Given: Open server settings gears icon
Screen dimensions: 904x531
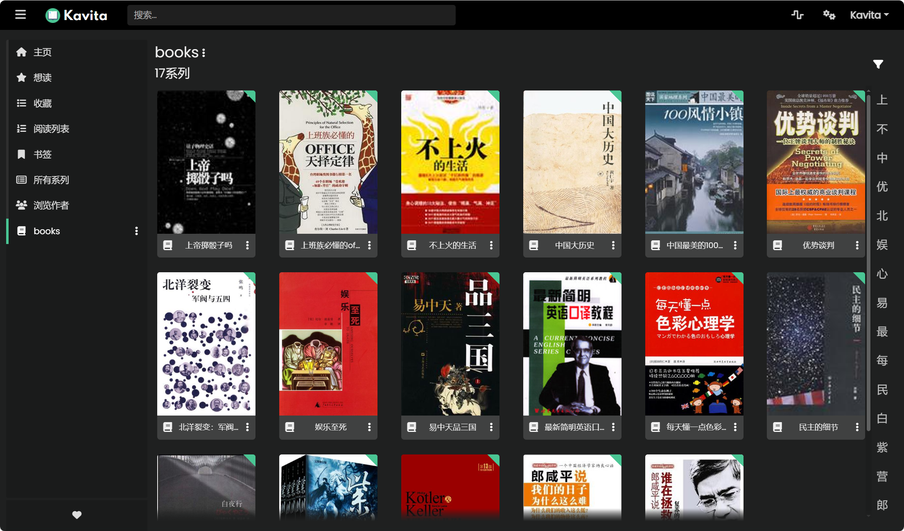Looking at the screenshot, I should [829, 15].
